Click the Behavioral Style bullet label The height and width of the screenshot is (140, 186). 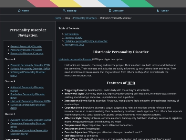tap(74, 94)
